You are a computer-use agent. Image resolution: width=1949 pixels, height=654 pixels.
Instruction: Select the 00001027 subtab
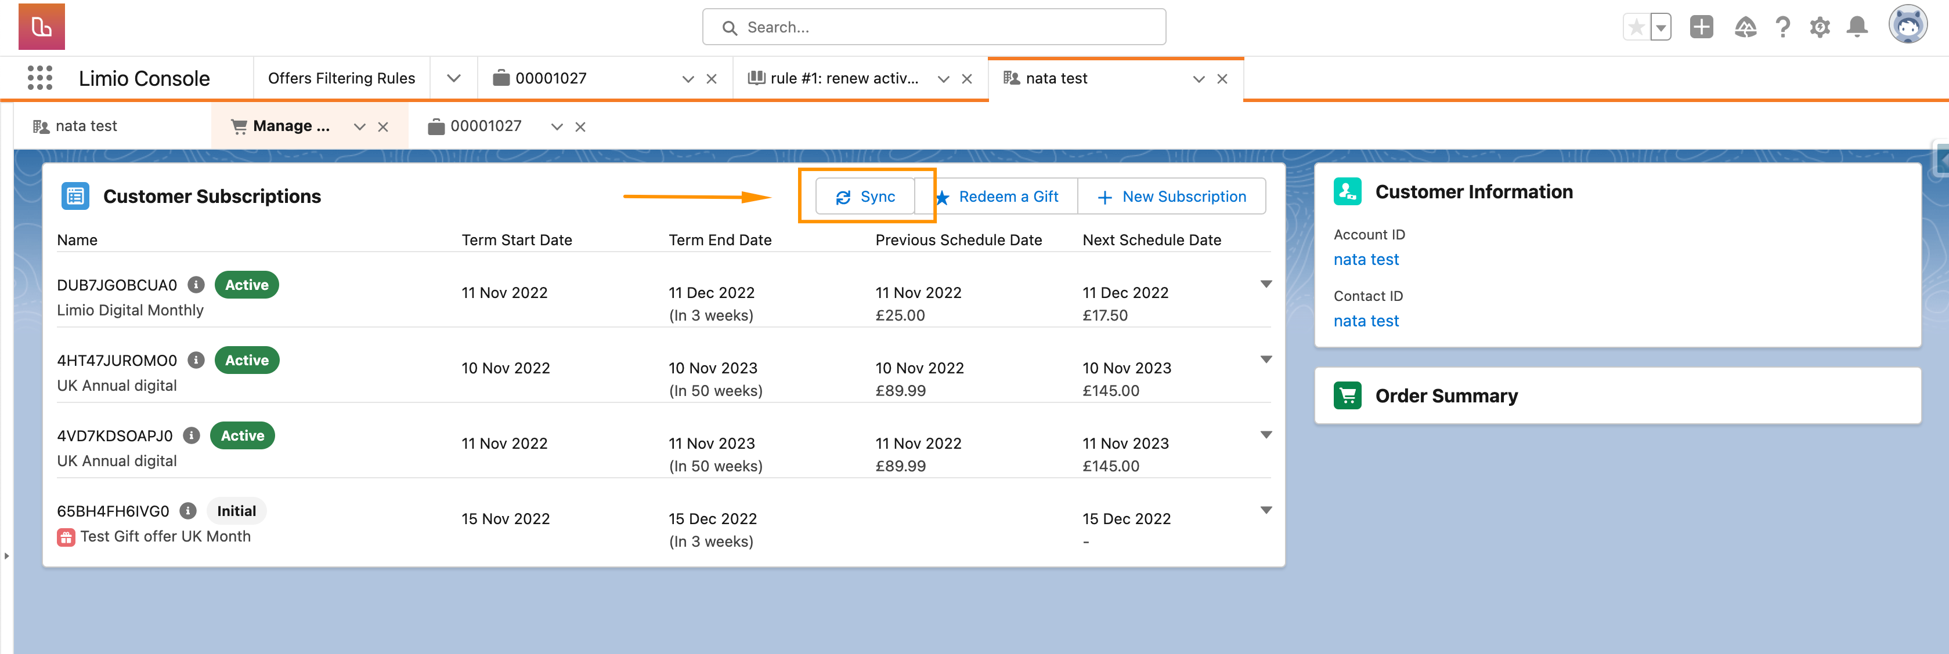coord(486,125)
